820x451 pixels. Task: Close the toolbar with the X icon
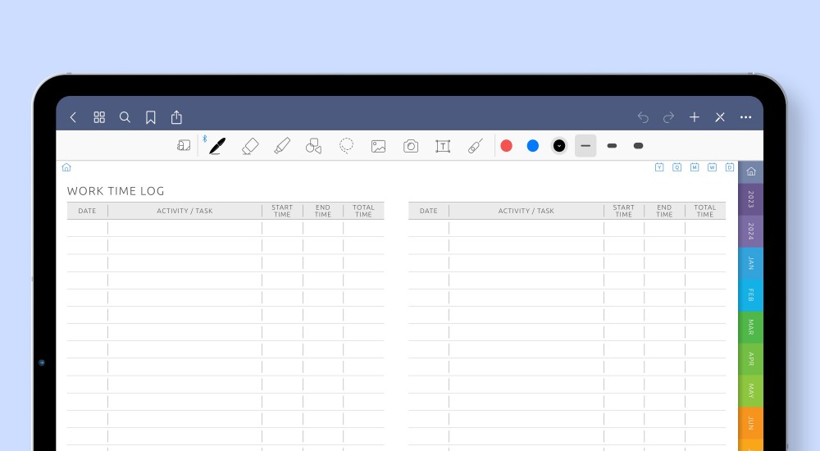point(720,117)
